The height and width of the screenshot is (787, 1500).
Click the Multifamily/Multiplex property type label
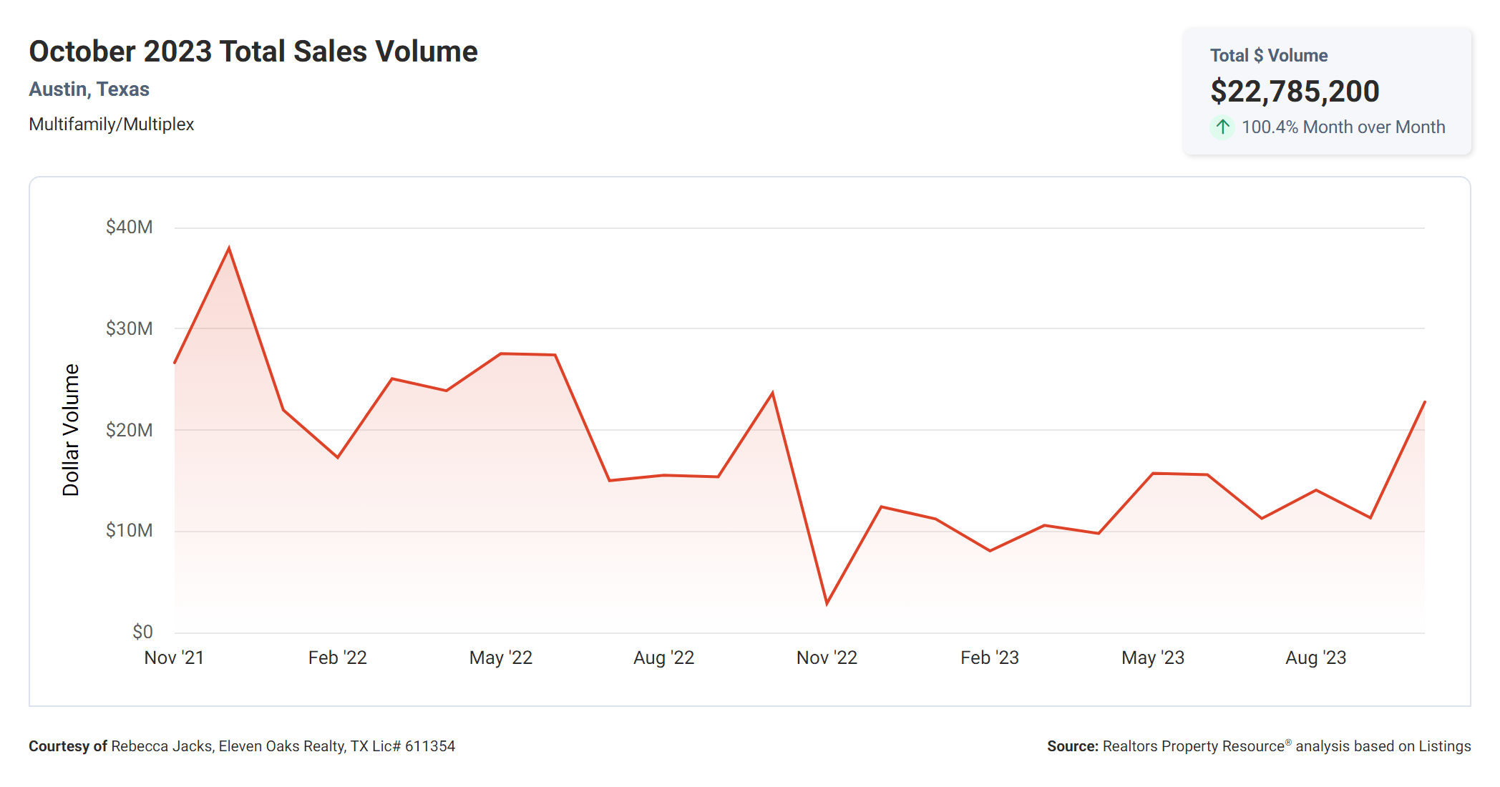coord(111,124)
